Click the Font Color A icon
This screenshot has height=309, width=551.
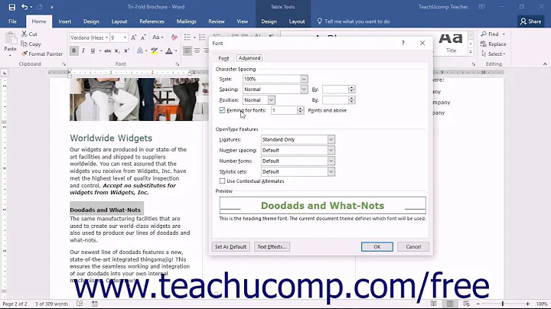tap(169, 50)
